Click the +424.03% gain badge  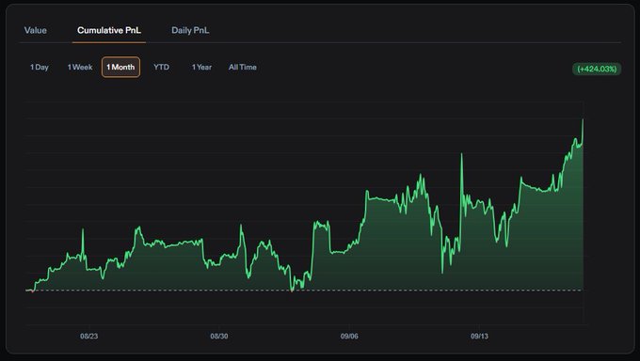point(597,69)
